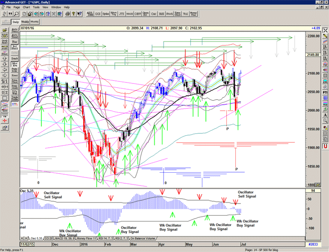Click the CCI indicator toolbar icon
This screenshot has height=252, width=329.
click(97, 14)
